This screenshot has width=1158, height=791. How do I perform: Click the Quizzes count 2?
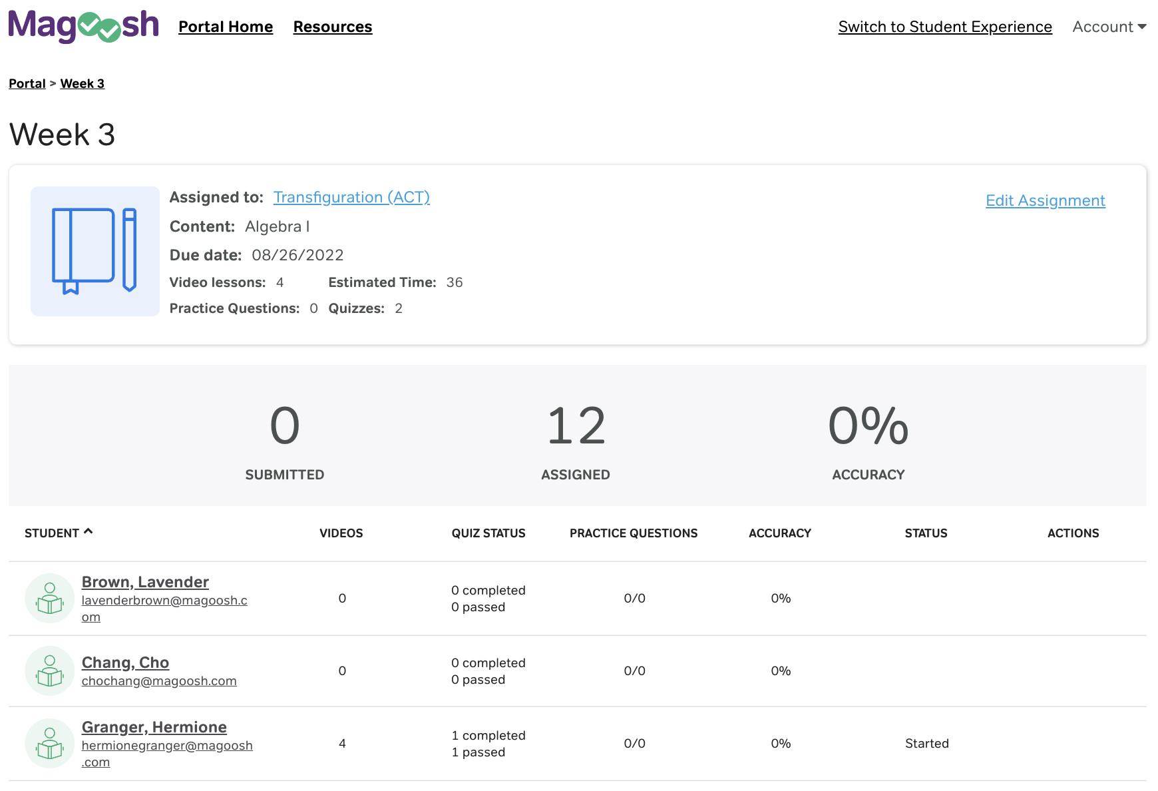pyautogui.click(x=399, y=308)
